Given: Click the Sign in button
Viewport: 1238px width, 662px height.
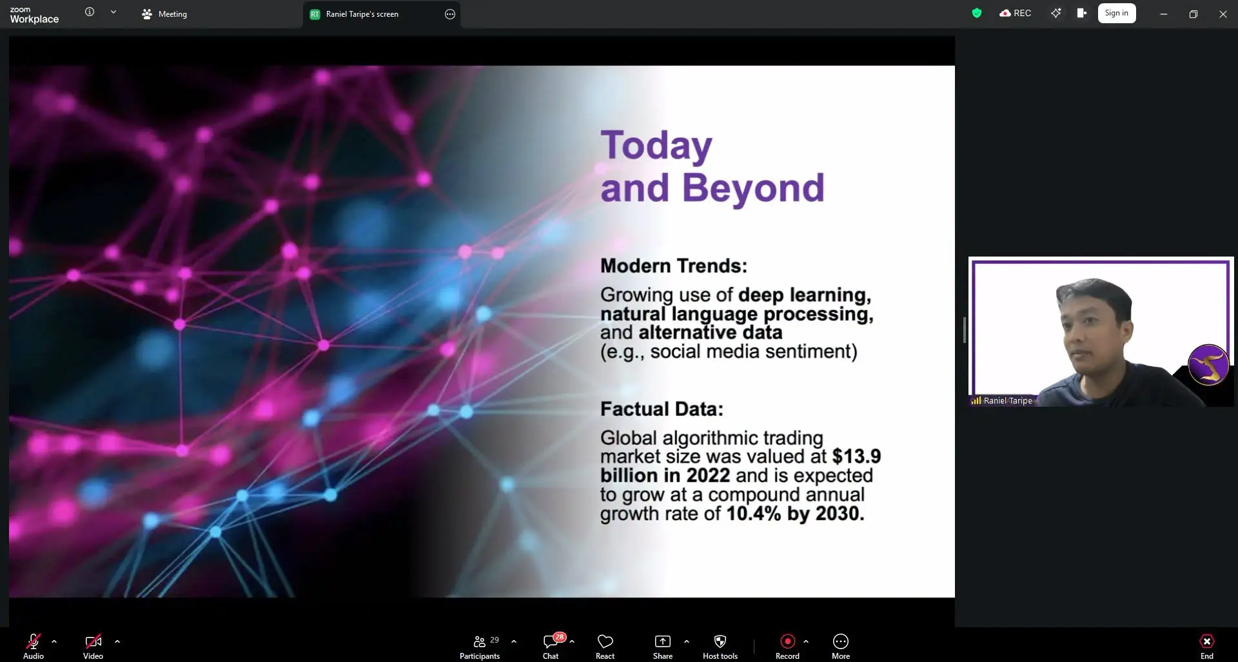Looking at the screenshot, I should coord(1117,13).
